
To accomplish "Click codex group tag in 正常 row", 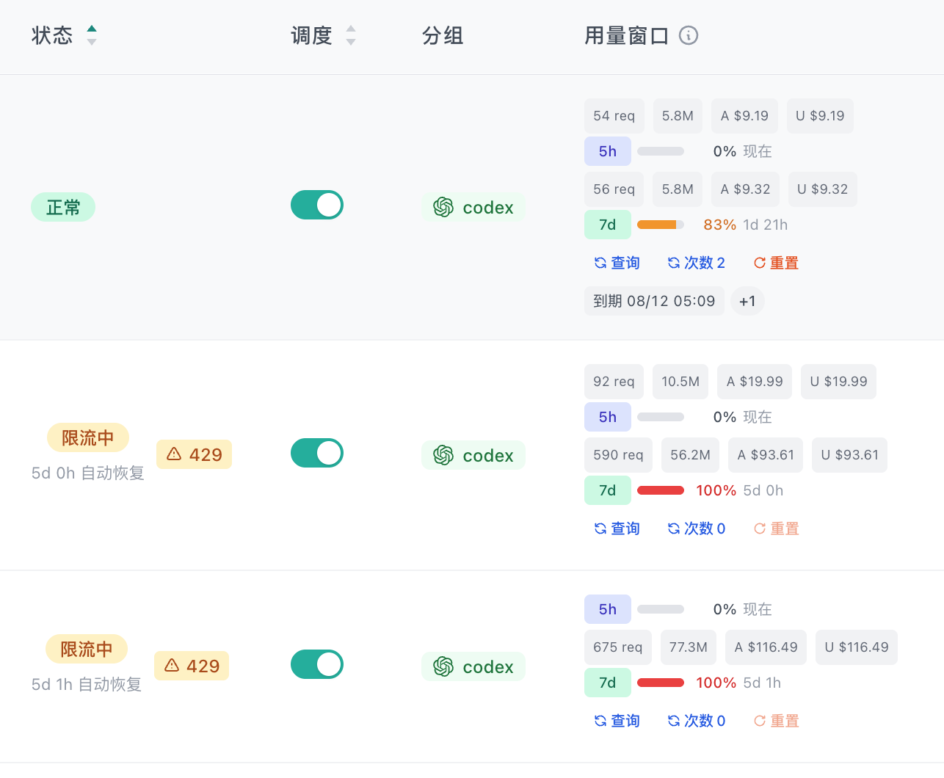I will [x=473, y=207].
